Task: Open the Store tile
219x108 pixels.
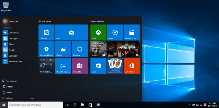Action: point(98,66)
